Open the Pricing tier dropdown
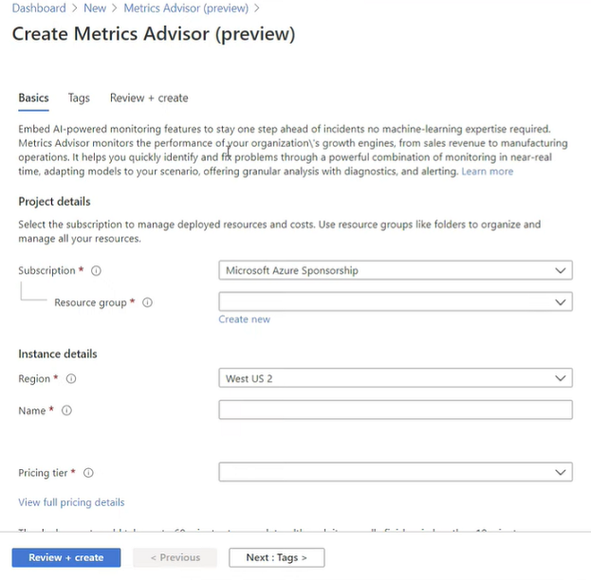Image resolution: width=591 pixels, height=580 pixels. (396, 472)
